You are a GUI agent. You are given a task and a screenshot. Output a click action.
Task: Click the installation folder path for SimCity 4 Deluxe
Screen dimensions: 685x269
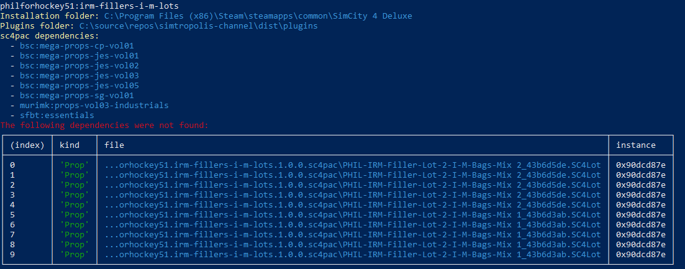(x=258, y=16)
